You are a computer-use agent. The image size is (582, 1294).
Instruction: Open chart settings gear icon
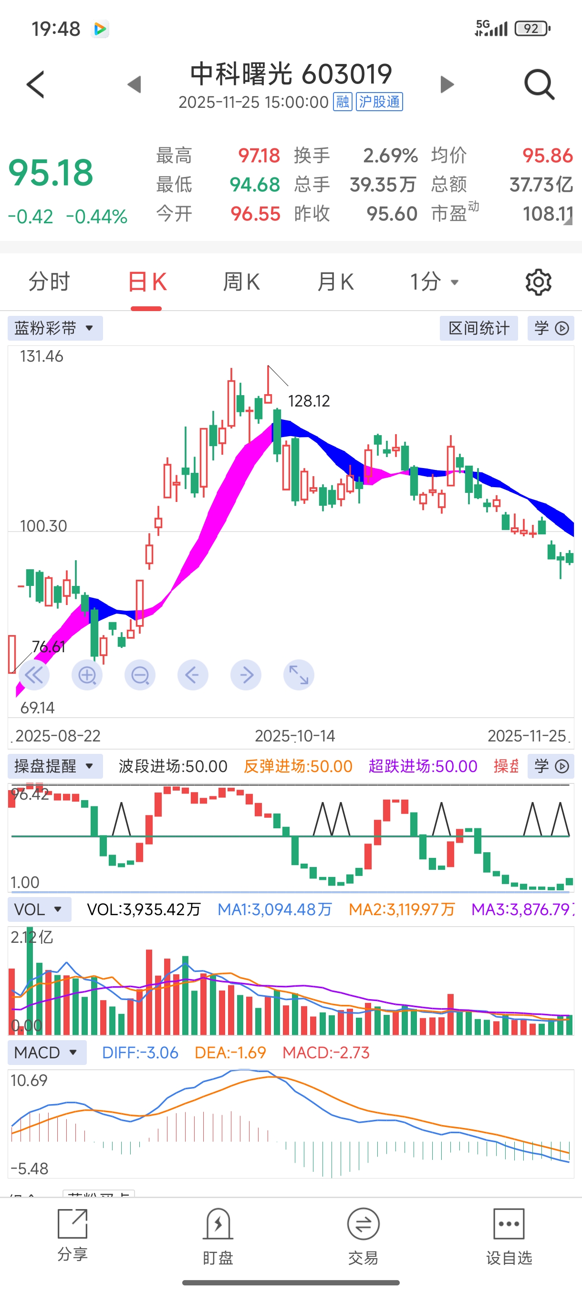click(x=538, y=282)
